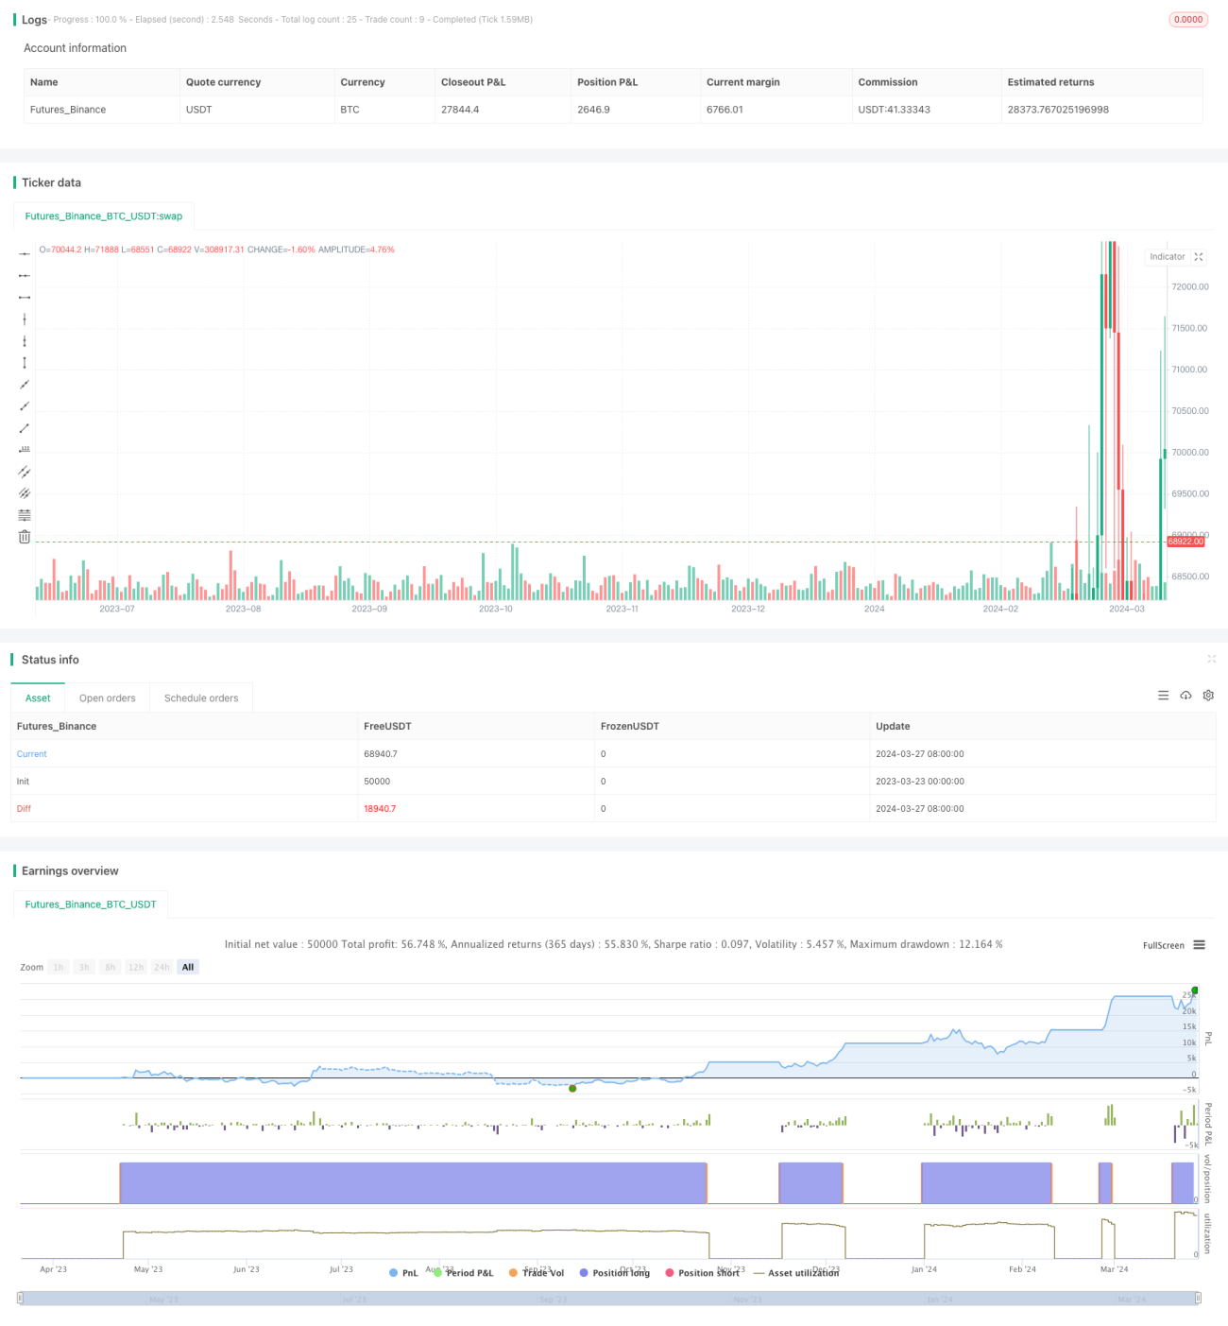1228x1326 pixels.
Task: Select the Fibonacci retracement lines tool
Action: click(25, 515)
